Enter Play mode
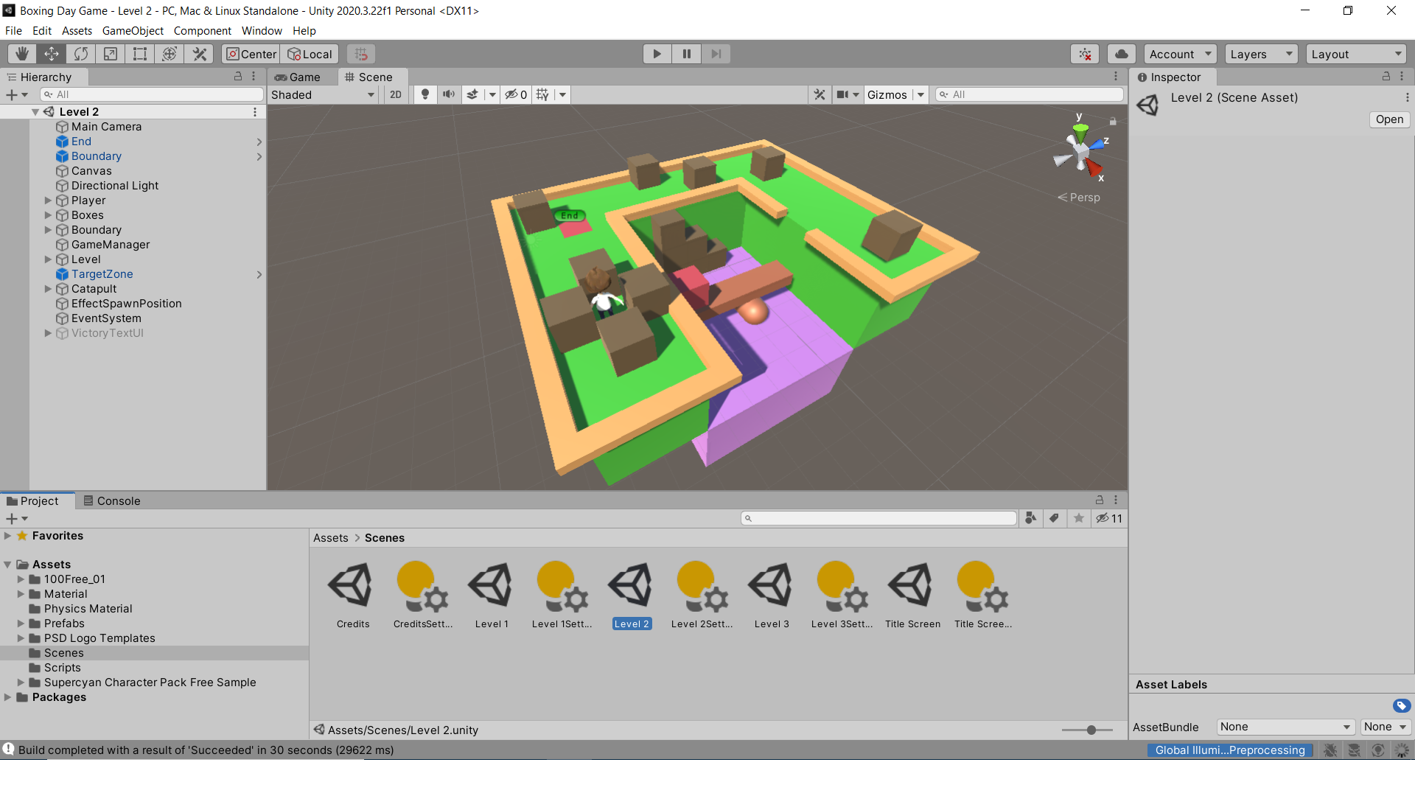 coord(657,53)
